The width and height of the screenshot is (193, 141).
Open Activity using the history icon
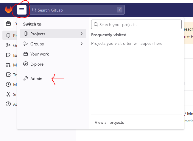(x=8, y=104)
